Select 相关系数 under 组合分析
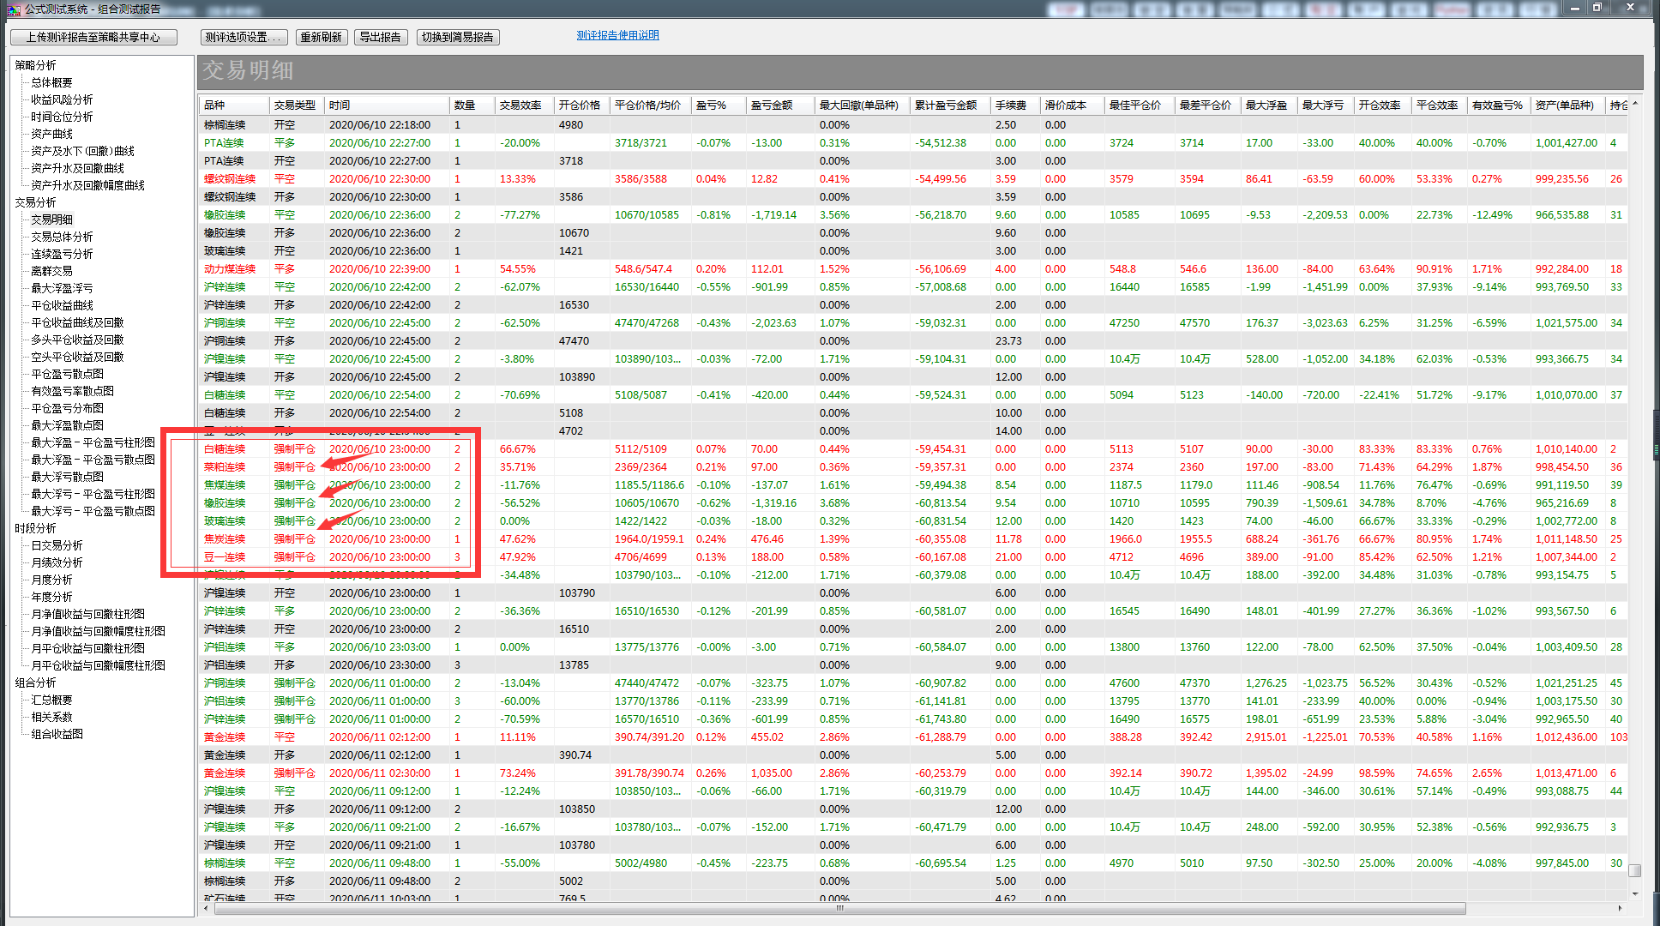Screen dimensions: 1660x926 click(51, 717)
